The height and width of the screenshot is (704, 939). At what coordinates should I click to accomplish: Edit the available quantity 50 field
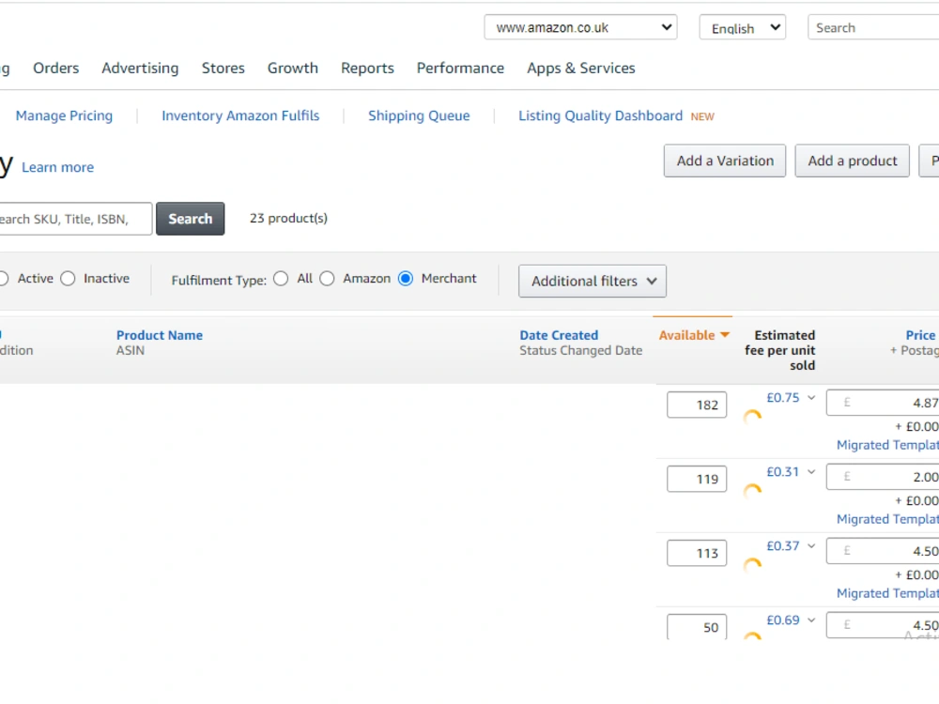click(697, 627)
